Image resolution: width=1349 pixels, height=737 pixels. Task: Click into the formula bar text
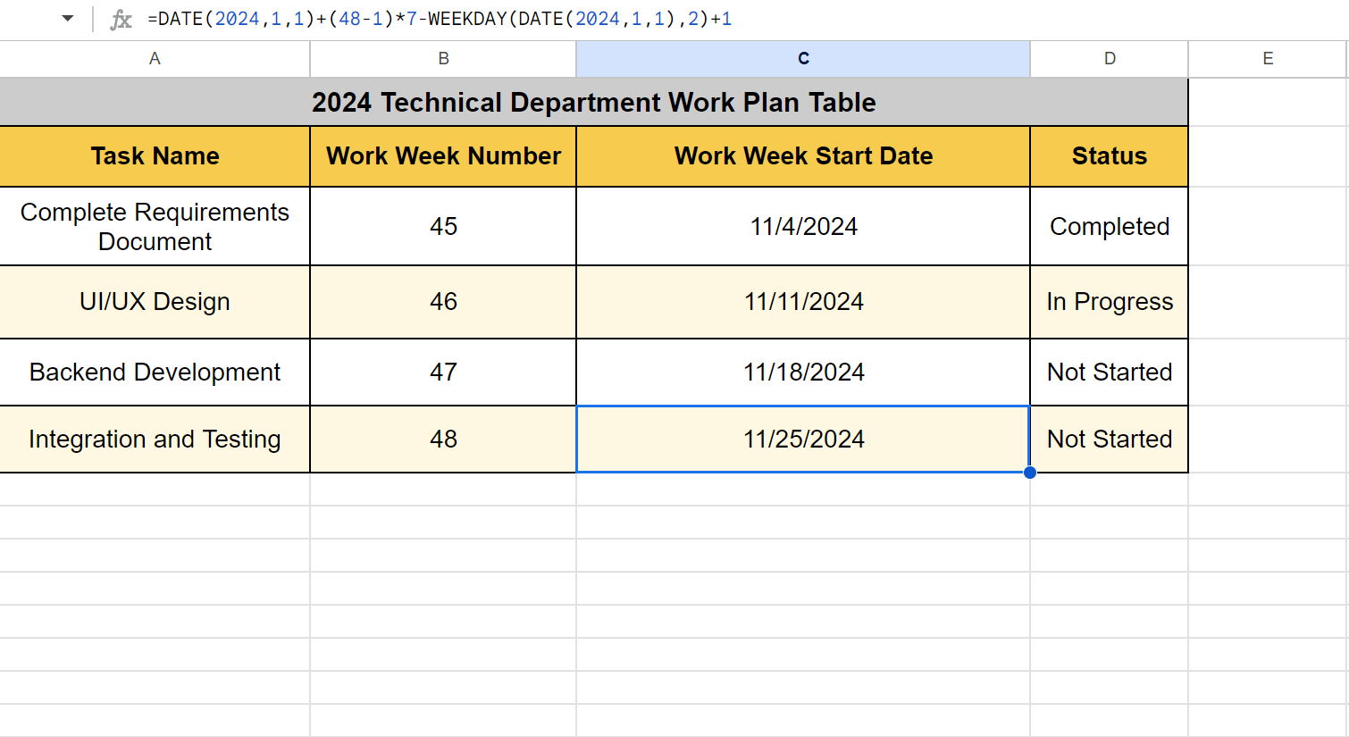tap(440, 19)
